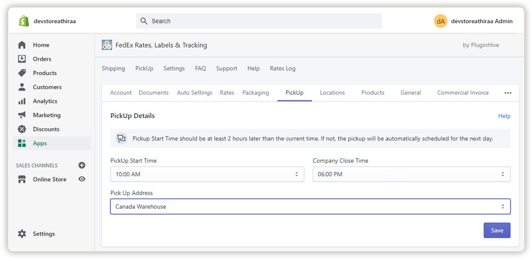Viewport: 532px width, 259px height.
Task: Click the FedEx app logo icon
Action: (107, 45)
